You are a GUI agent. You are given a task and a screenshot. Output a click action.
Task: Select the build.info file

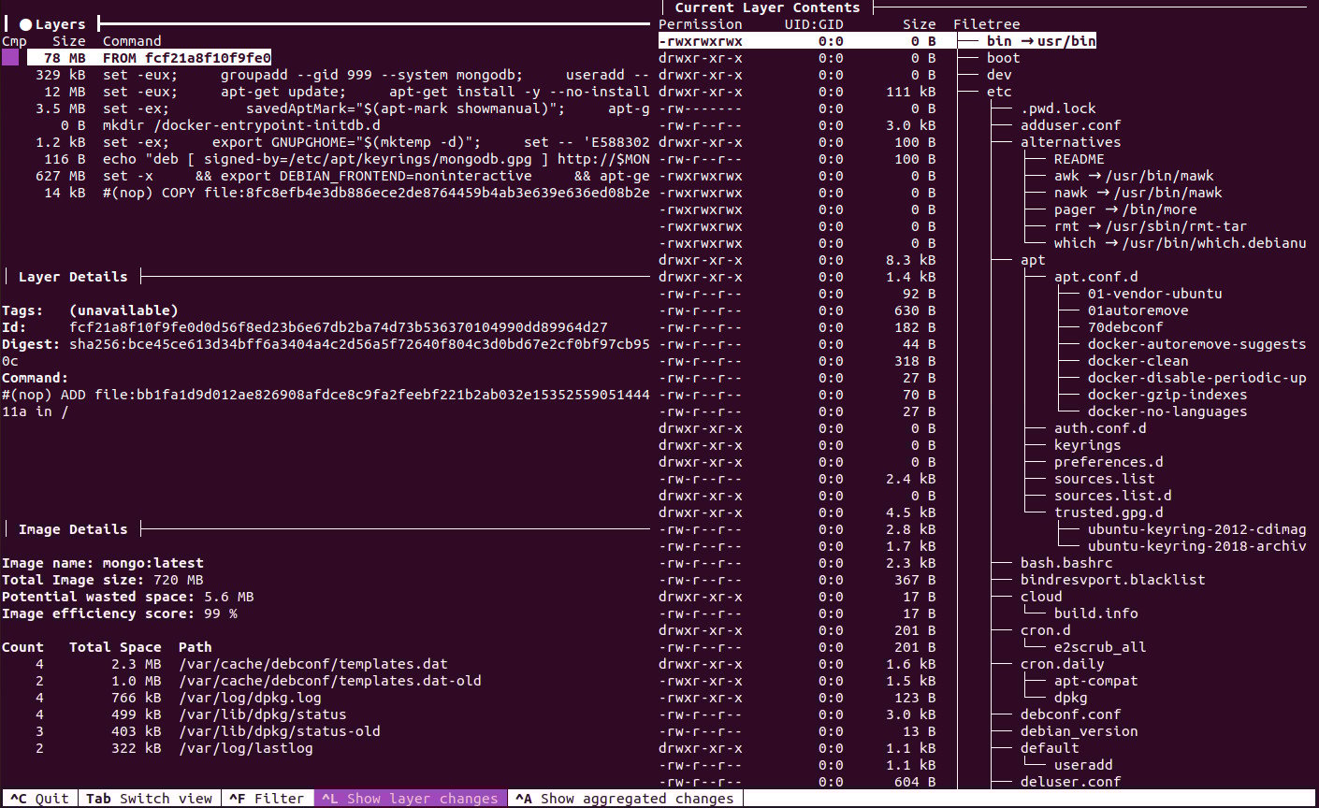tap(1095, 613)
